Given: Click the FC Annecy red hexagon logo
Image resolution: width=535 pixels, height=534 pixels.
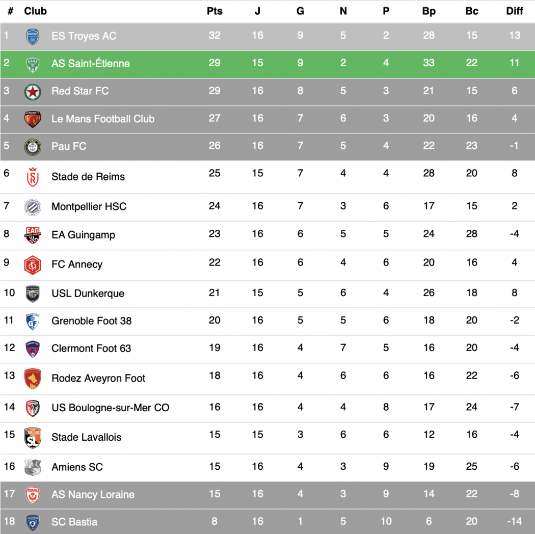Looking at the screenshot, I should pyautogui.click(x=33, y=264).
